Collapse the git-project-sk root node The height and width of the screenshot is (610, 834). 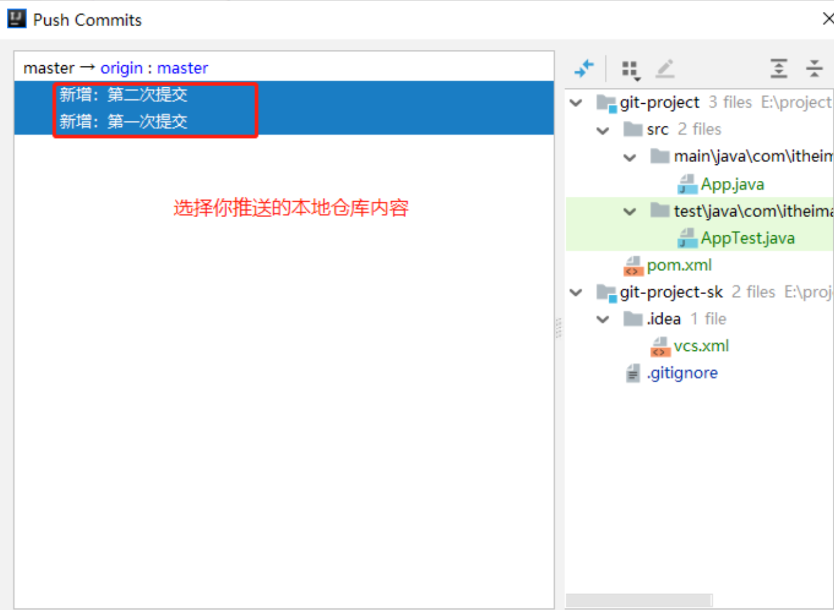click(x=576, y=293)
